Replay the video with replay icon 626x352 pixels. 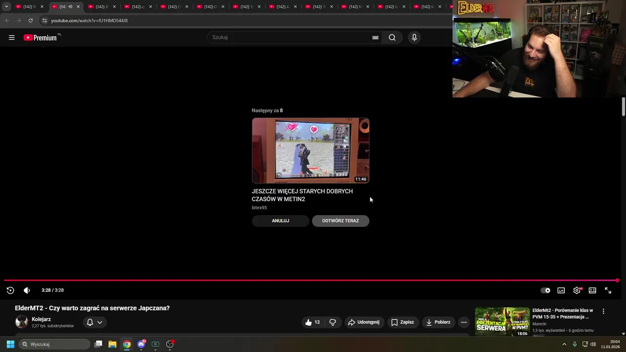tap(10, 290)
